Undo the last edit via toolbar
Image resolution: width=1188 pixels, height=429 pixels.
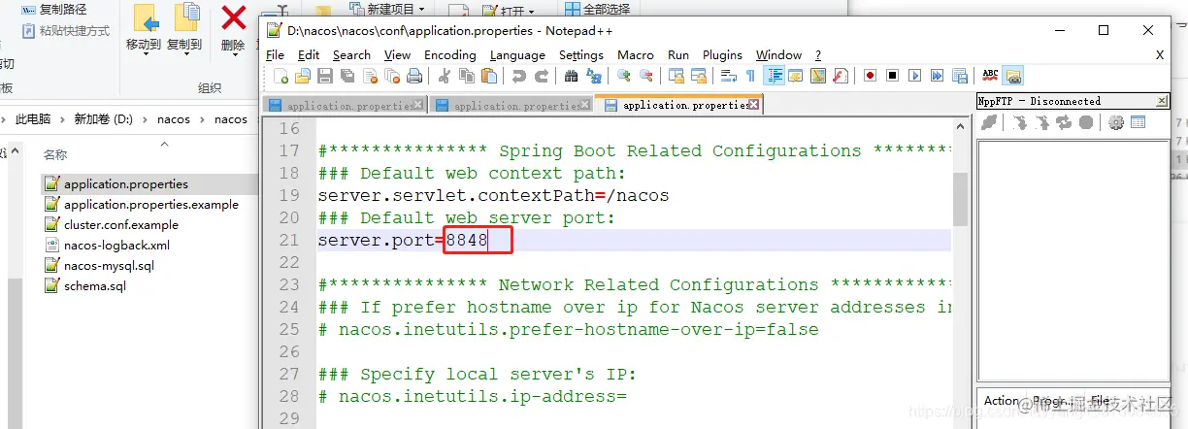tap(519, 76)
